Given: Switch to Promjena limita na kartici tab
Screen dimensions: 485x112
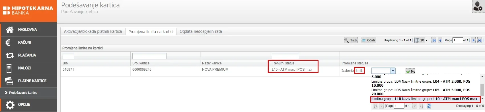Looking at the screenshot, I should [151, 32].
